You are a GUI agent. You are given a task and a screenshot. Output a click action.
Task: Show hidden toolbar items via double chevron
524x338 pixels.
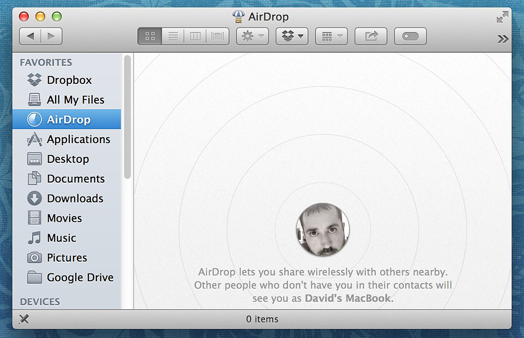pos(503,39)
